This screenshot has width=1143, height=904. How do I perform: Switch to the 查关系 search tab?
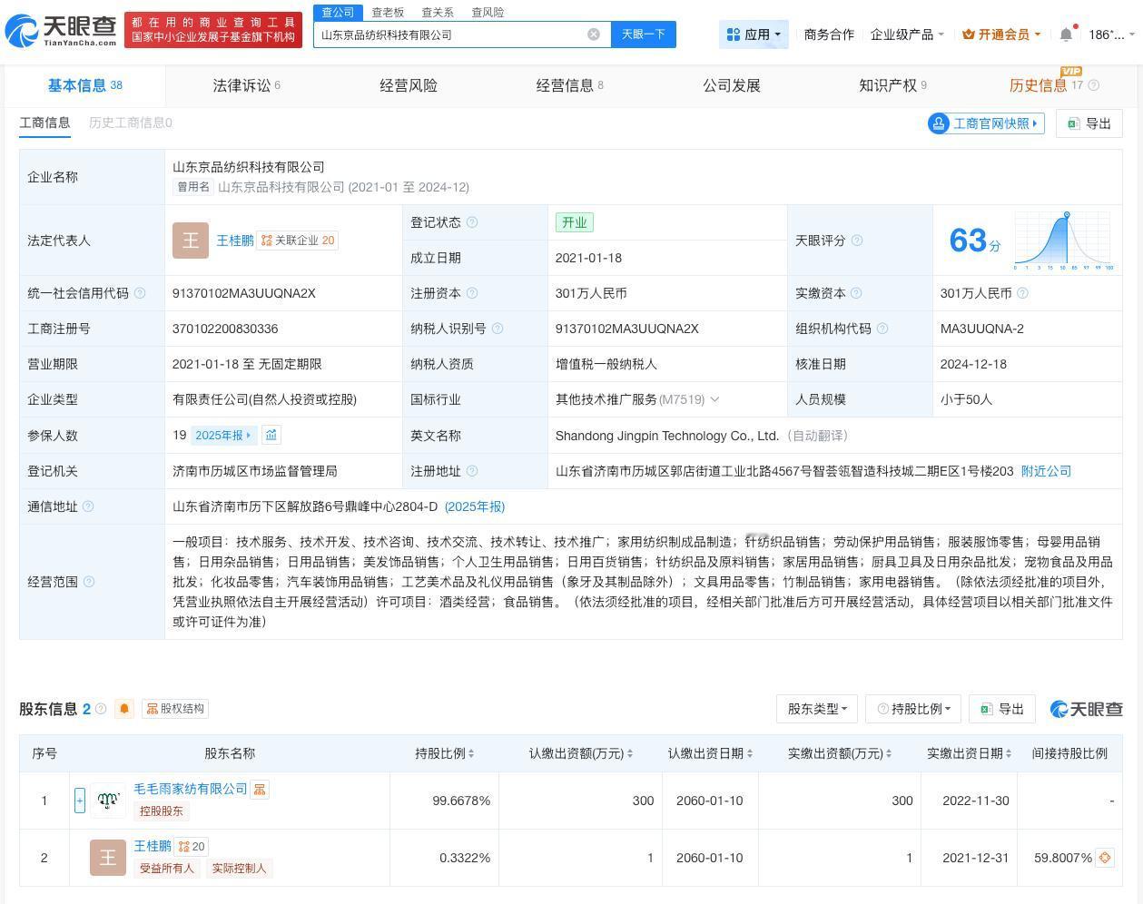[x=438, y=13]
